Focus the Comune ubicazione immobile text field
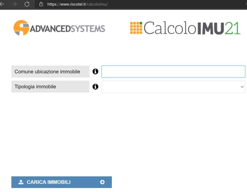 173,72
